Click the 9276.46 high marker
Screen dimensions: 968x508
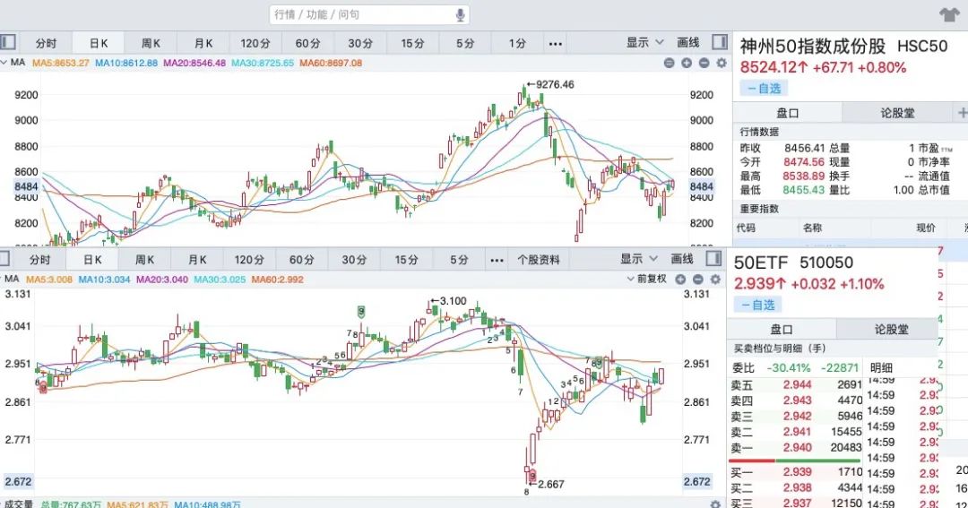550,84
